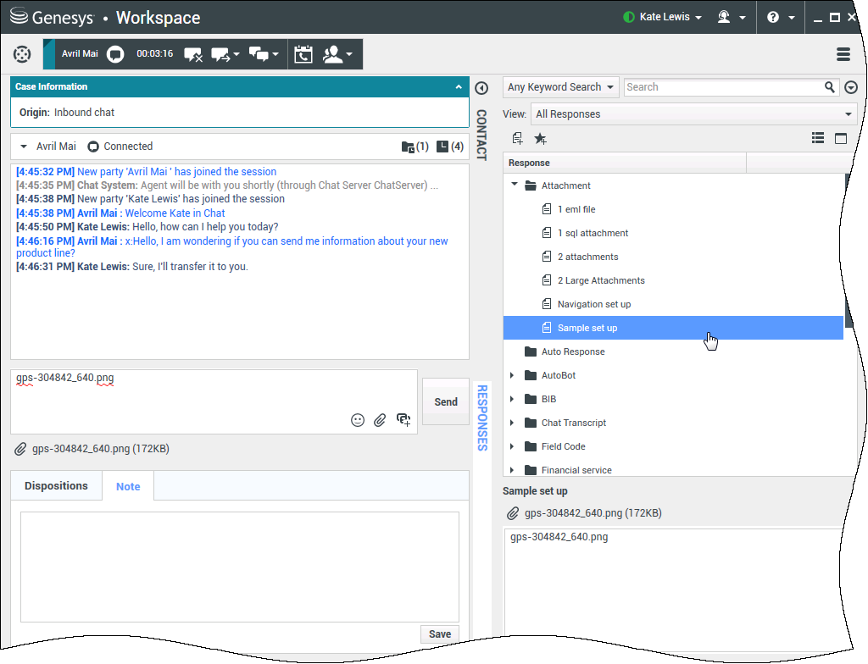Toggle the response details panel view

[841, 139]
